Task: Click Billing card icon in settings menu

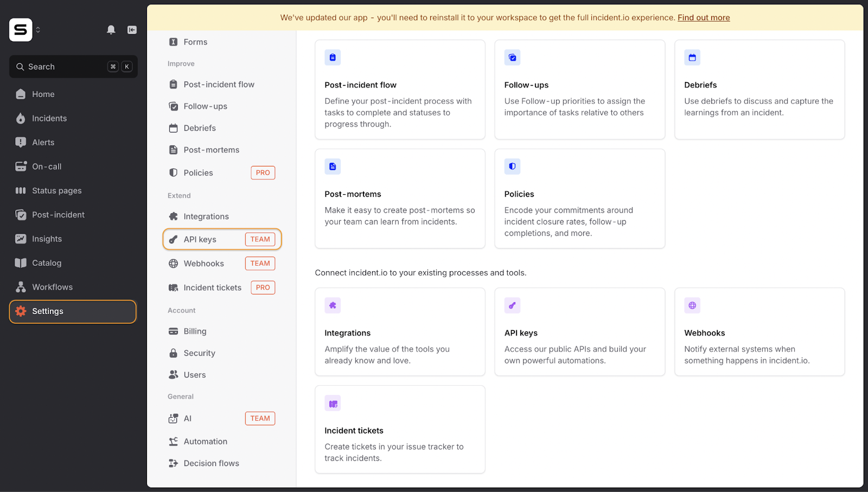Action: coord(174,331)
